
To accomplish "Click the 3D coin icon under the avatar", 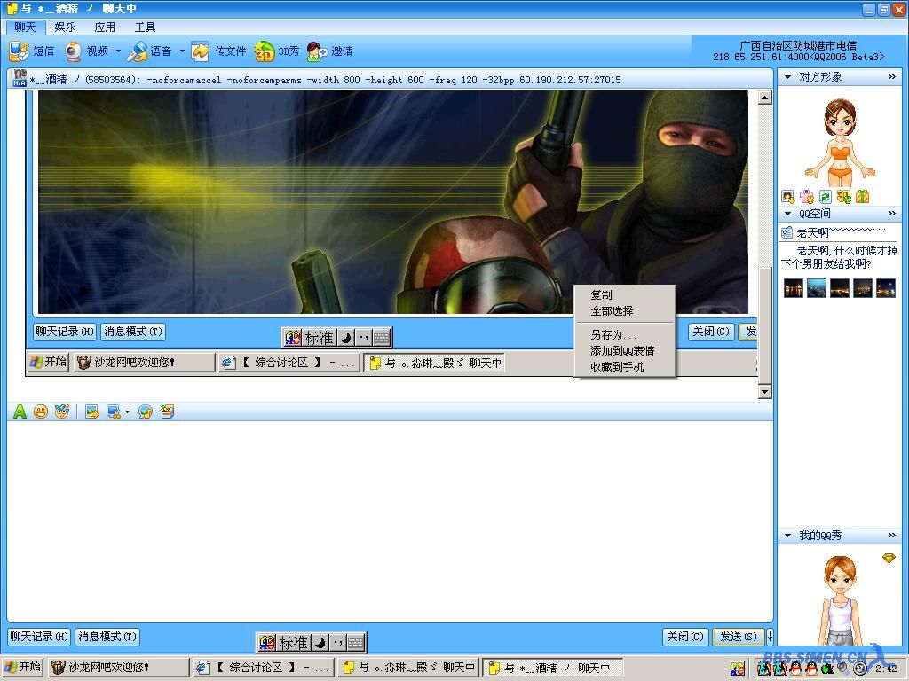I will tap(844, 197).
